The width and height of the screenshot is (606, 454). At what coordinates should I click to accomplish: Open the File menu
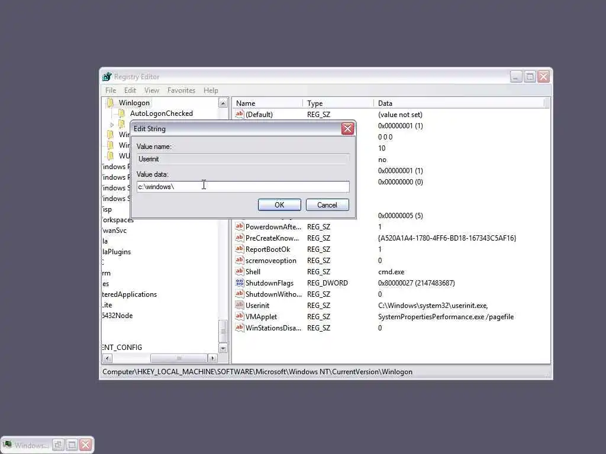point(111,90)
